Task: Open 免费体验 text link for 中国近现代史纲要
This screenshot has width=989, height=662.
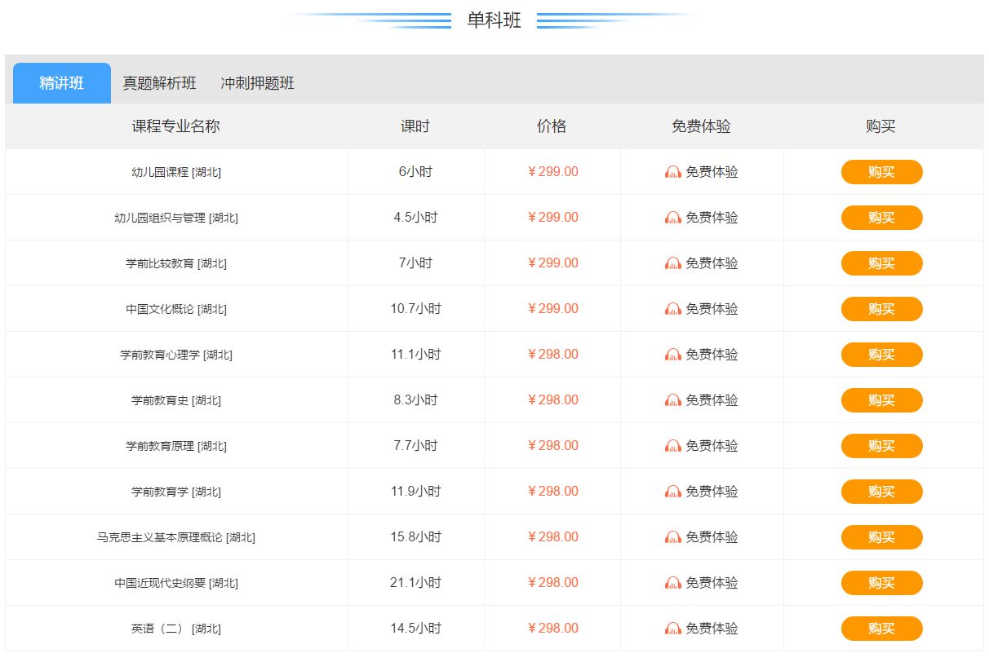Action: 712,583
